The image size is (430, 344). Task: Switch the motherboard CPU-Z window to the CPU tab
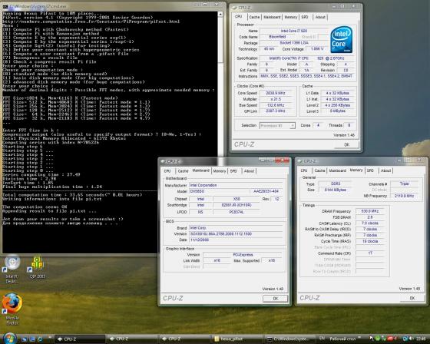coord(167,171)
